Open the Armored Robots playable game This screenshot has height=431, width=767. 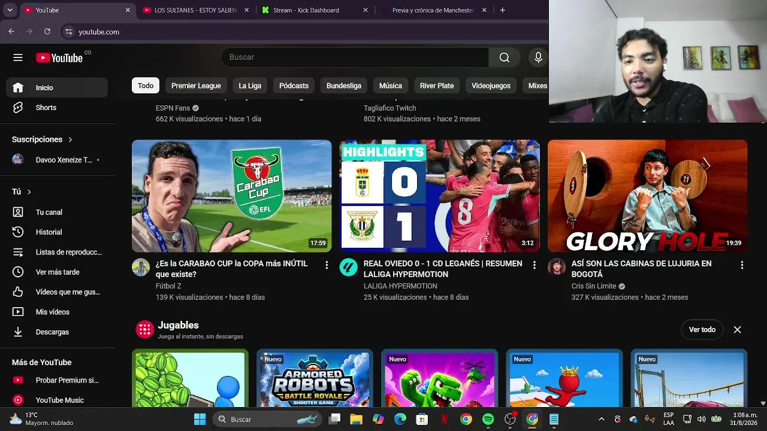click(x=315, y=380)
